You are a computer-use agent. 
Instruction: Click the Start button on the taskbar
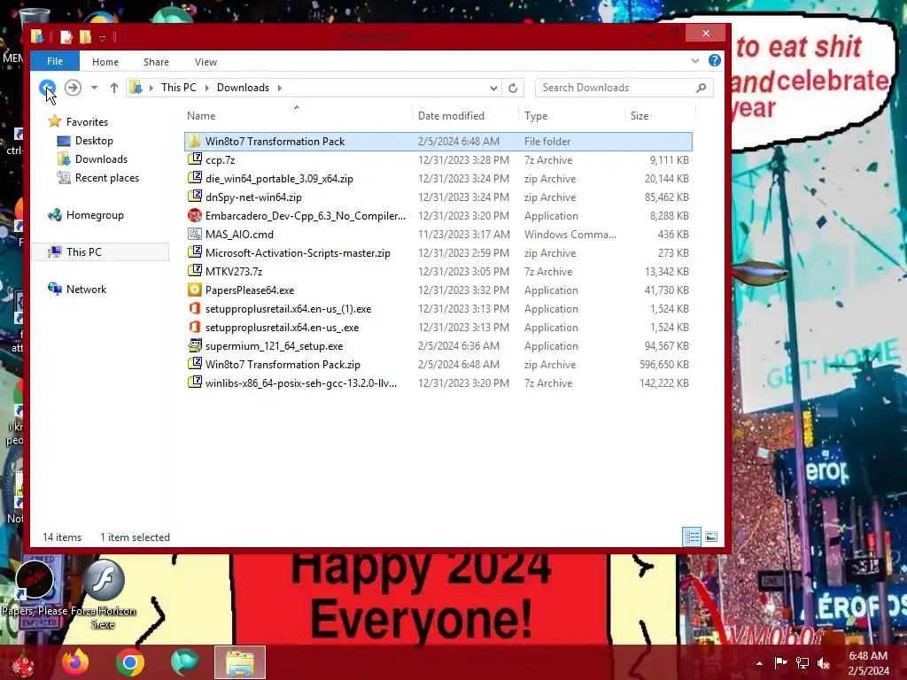[23, 663]
